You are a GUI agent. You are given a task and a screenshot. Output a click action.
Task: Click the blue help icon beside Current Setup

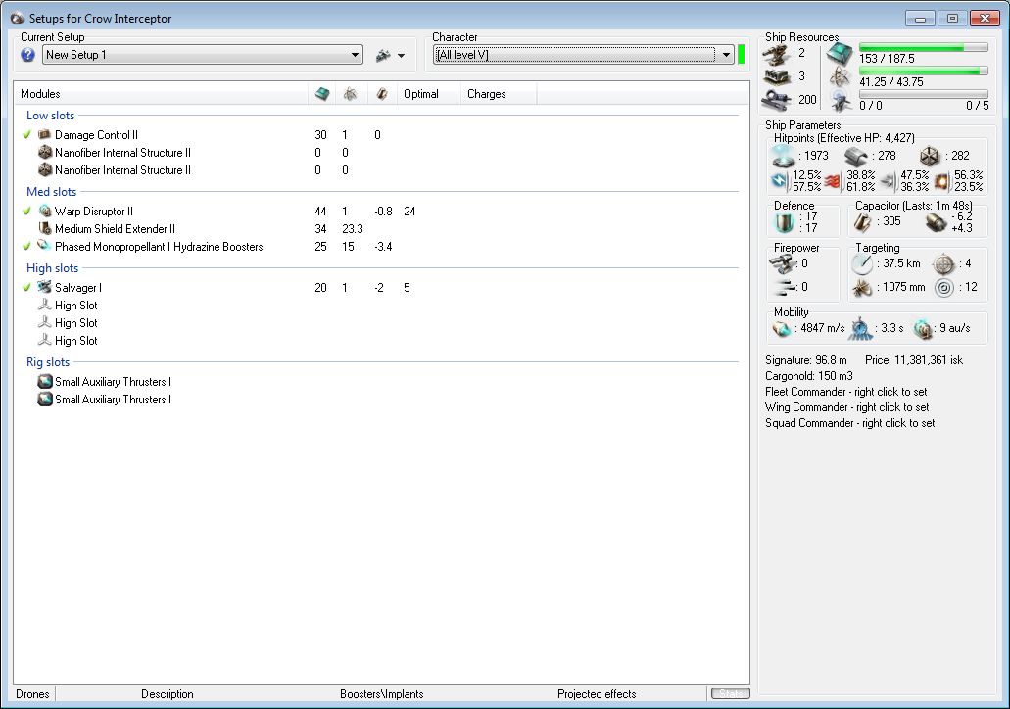27,55
